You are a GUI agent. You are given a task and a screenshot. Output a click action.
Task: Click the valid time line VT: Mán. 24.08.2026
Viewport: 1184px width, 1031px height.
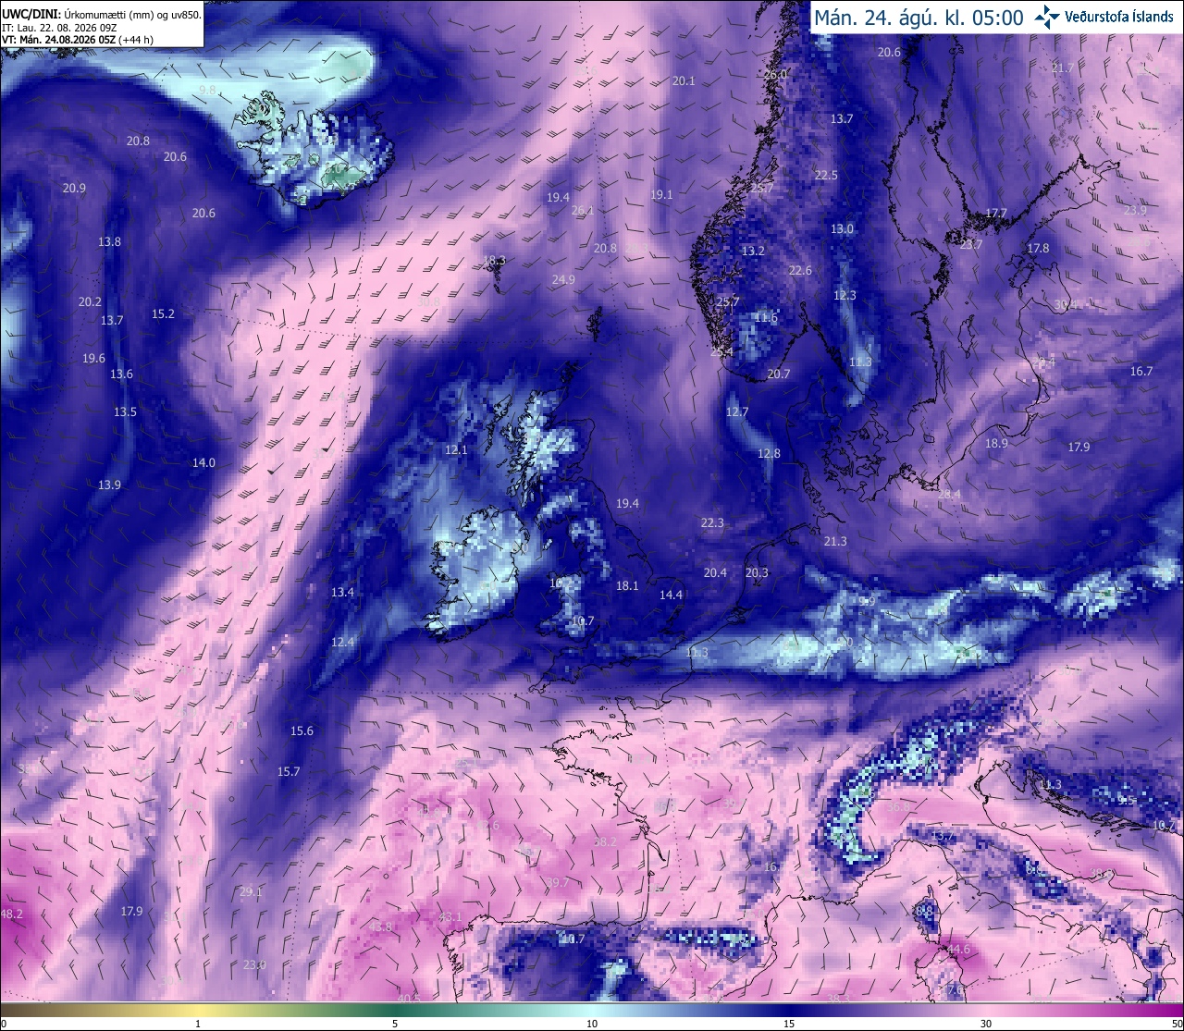[x=78, y=40]
